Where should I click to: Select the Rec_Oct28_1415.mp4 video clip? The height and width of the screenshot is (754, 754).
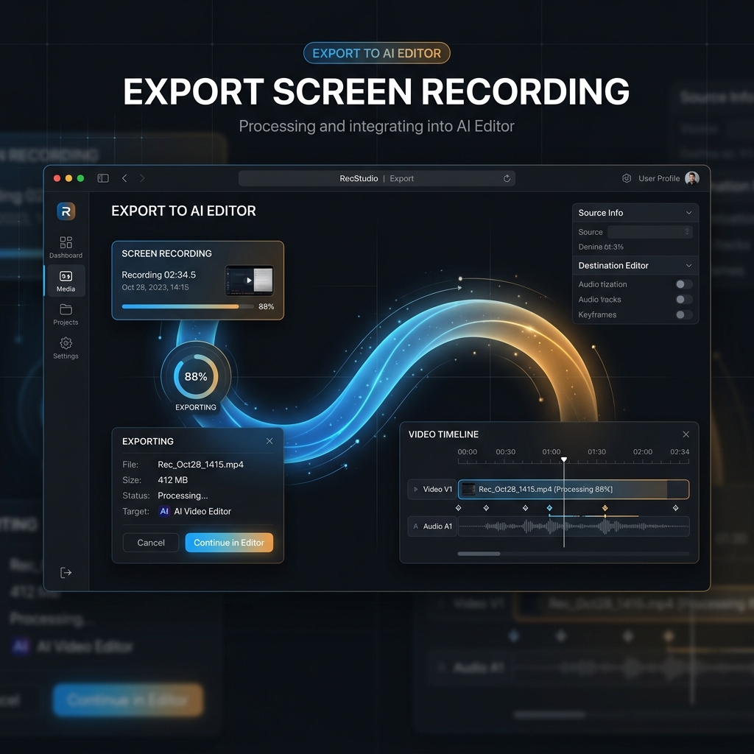[573, 490]
